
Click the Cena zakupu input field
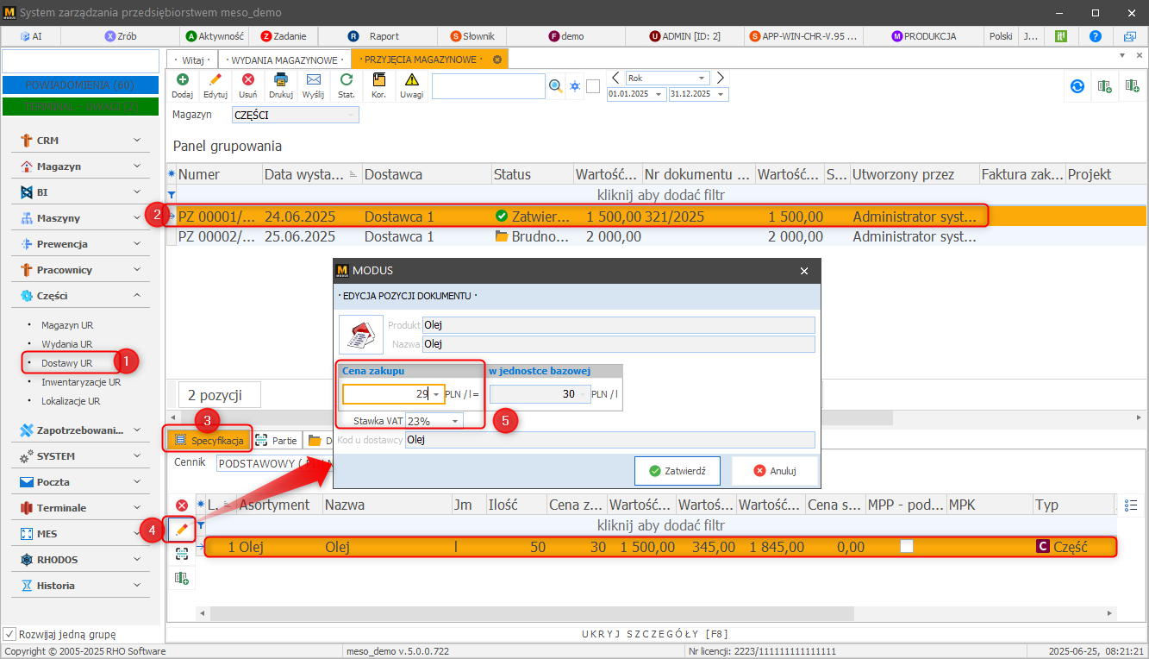tap(387, 394)
